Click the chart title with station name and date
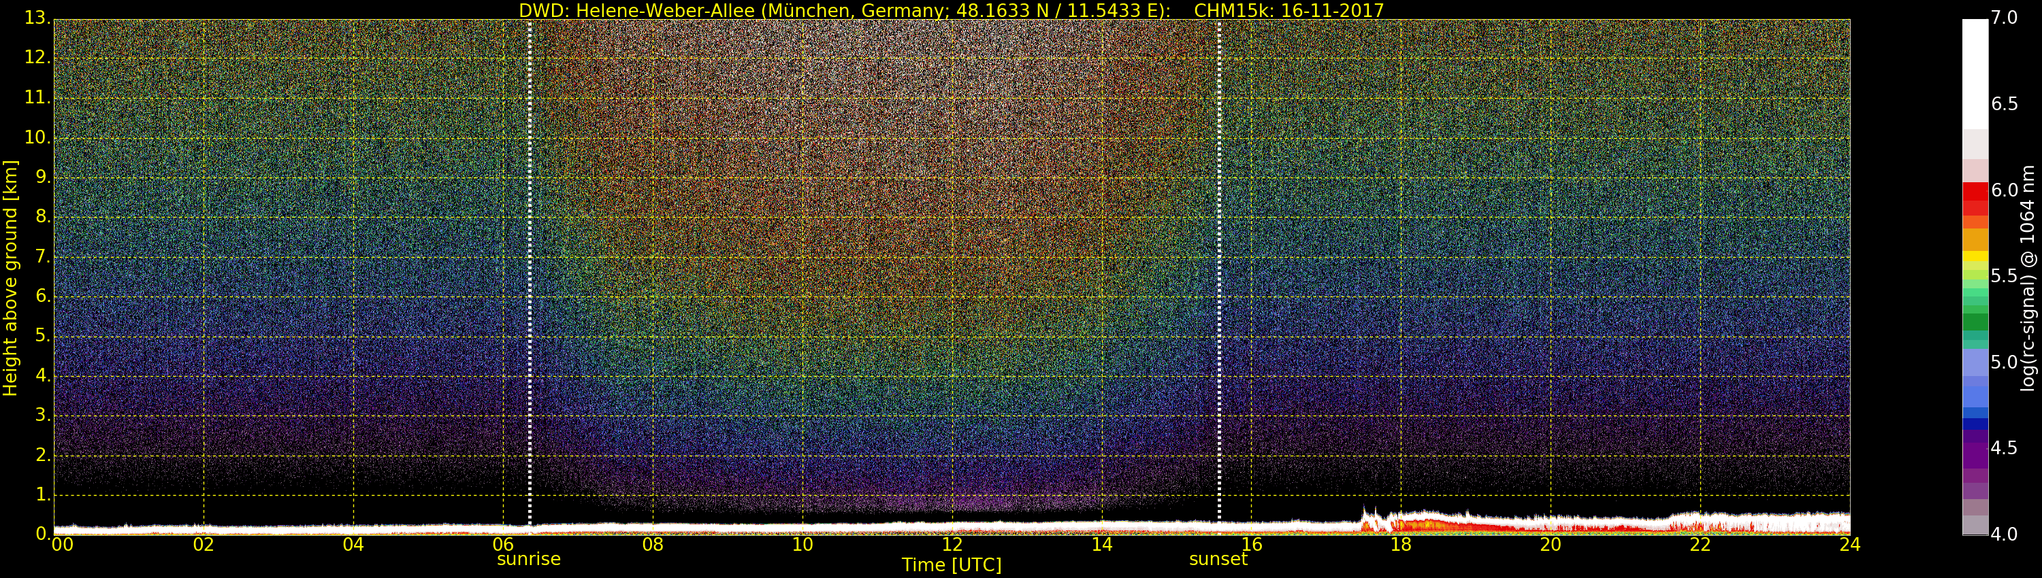 (x=952, y=11)
